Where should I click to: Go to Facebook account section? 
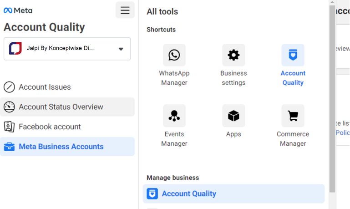pyautogui.click(x=67, y=127)
